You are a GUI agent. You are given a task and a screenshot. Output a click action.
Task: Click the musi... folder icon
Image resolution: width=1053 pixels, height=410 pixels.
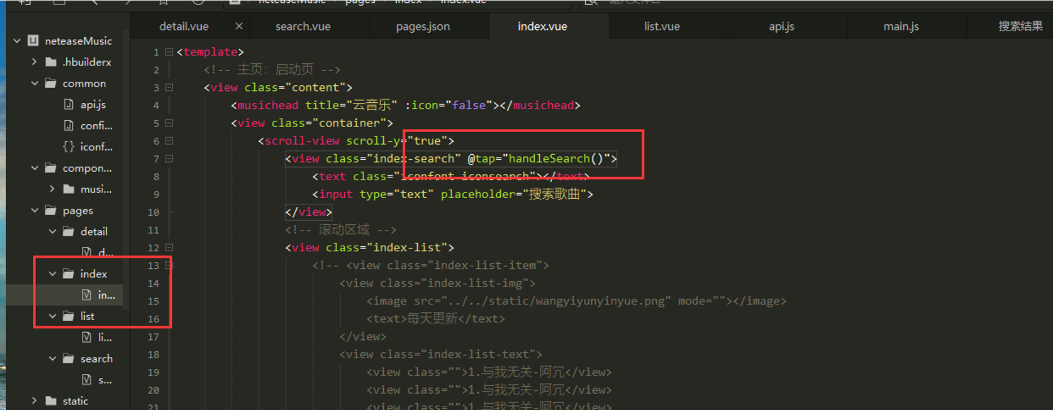click(69, 189)
